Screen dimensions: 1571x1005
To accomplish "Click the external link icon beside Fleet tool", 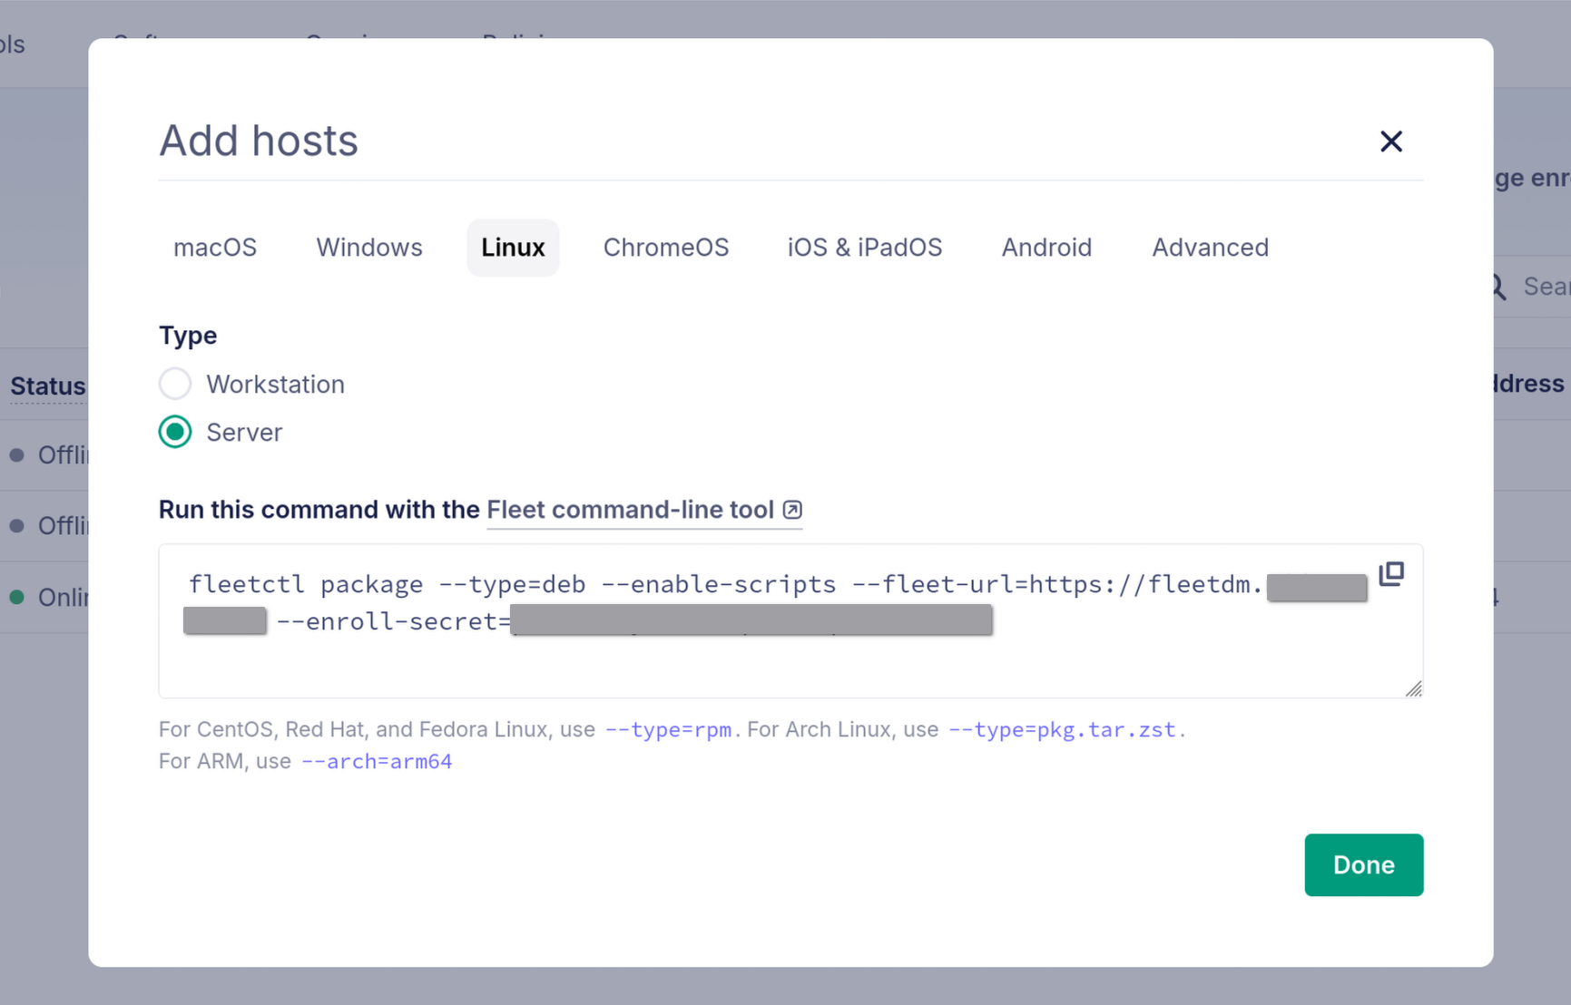I will tap(792, 510).
